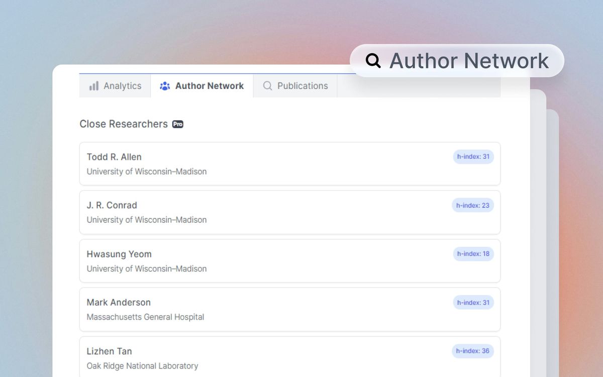Click Lizhen Tan's h-index 36 badge

click(x=473, y=351)
